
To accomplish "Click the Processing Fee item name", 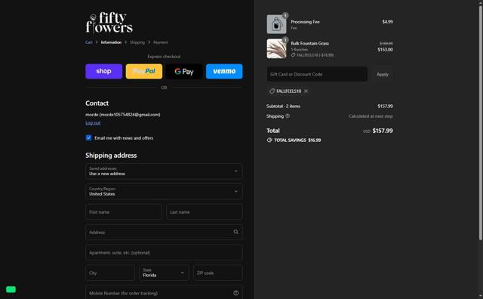I will coord(305,22).
